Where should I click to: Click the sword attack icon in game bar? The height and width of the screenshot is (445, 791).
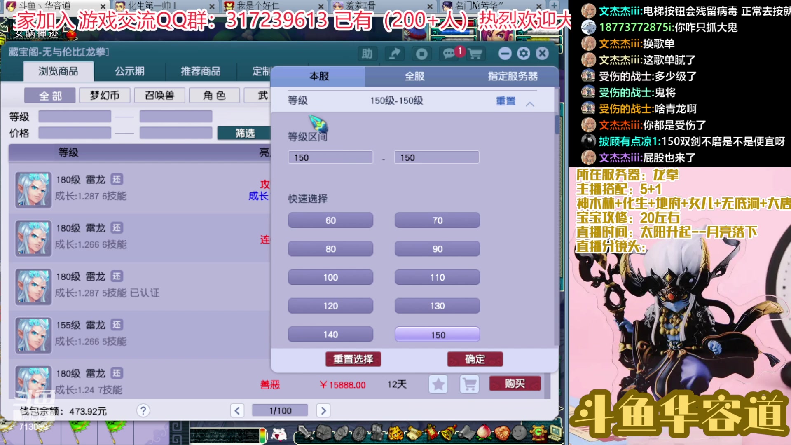coord(305,433)
